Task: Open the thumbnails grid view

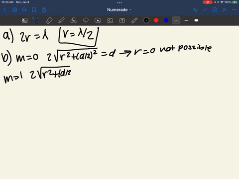Action: (14, 10)
